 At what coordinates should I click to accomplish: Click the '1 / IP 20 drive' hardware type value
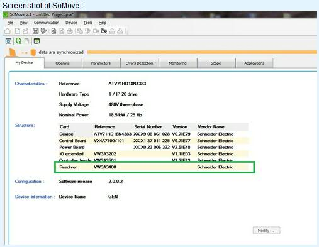tap(123, 94)
